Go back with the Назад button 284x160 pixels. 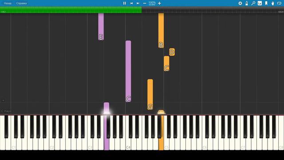[x=8, y=3]
